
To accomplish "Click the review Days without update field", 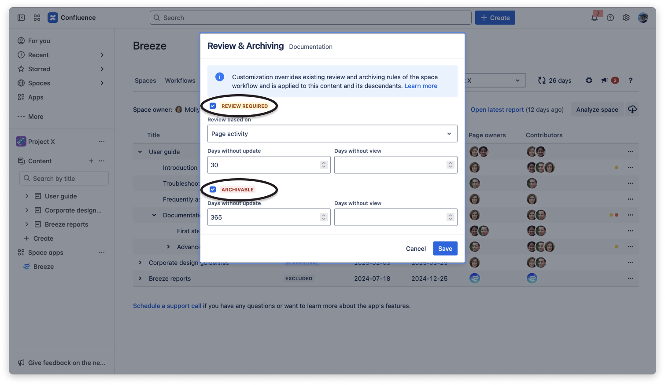I will pyautogui.click(x=269, y=165).
